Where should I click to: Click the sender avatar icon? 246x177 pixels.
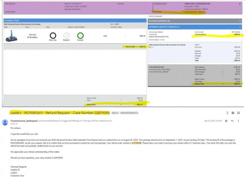[x=5, y=122]
